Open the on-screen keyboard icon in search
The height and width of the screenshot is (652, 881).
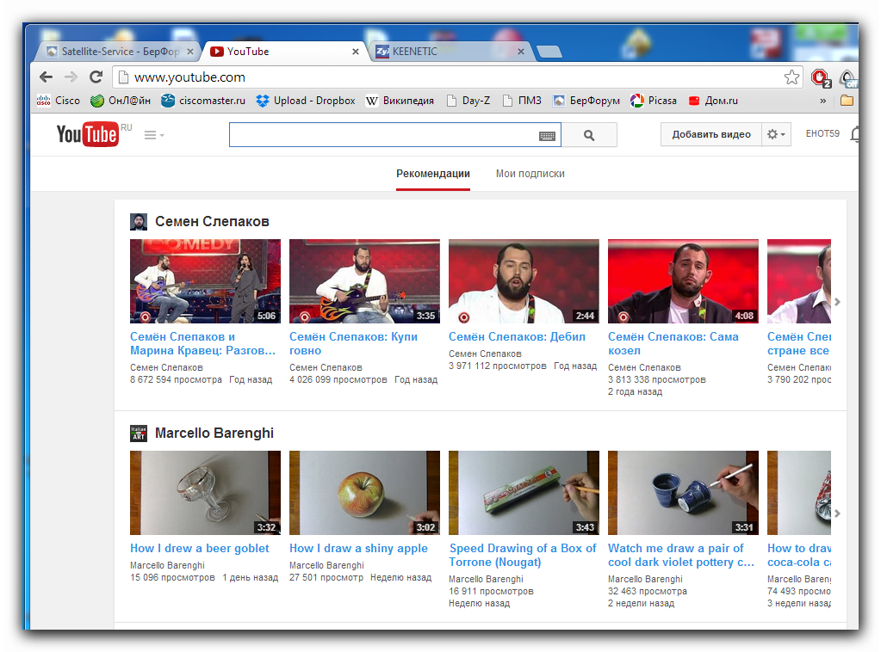click(x=547, y=136)
